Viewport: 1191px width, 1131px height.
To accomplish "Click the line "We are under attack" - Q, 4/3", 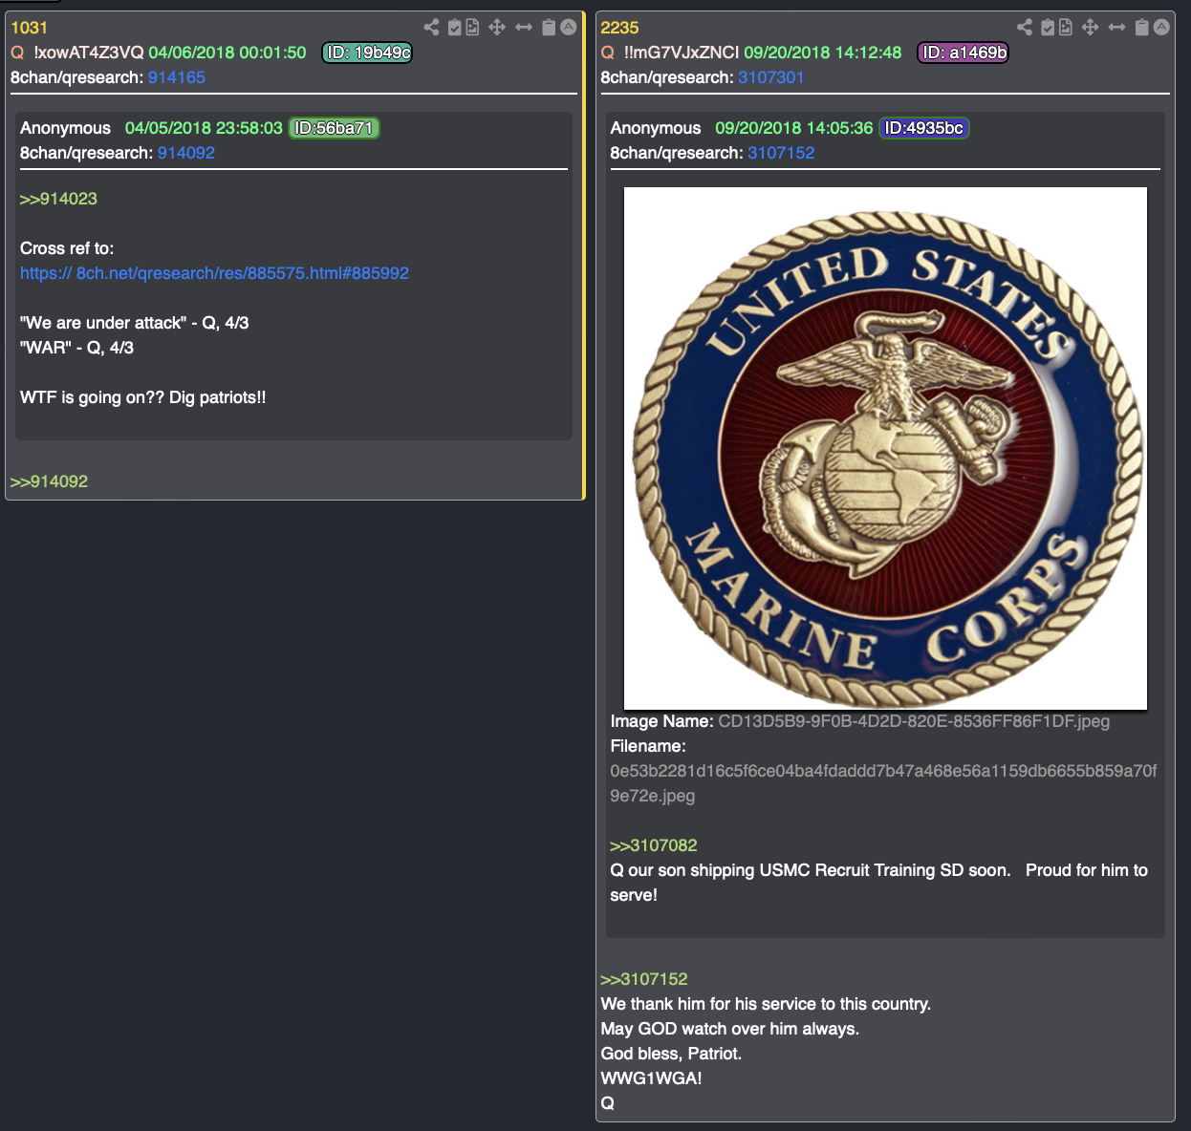I will 135,323.
